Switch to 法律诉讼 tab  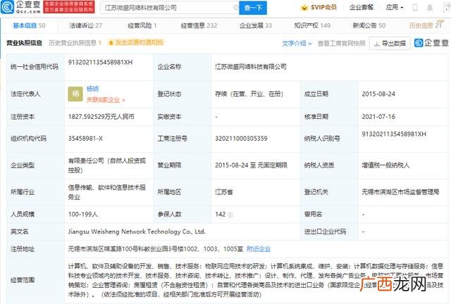point(86,25)
